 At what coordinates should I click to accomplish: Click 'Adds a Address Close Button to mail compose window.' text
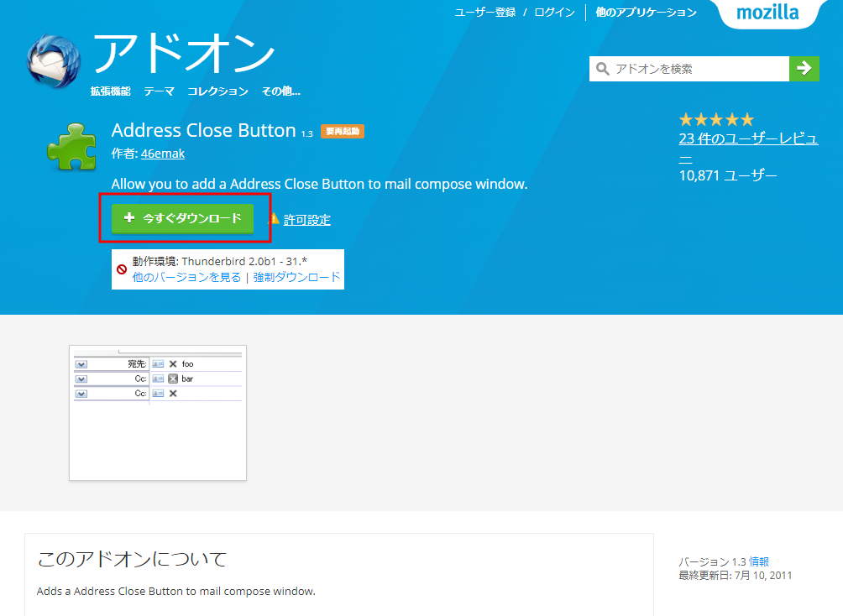(x=175, y=592)
